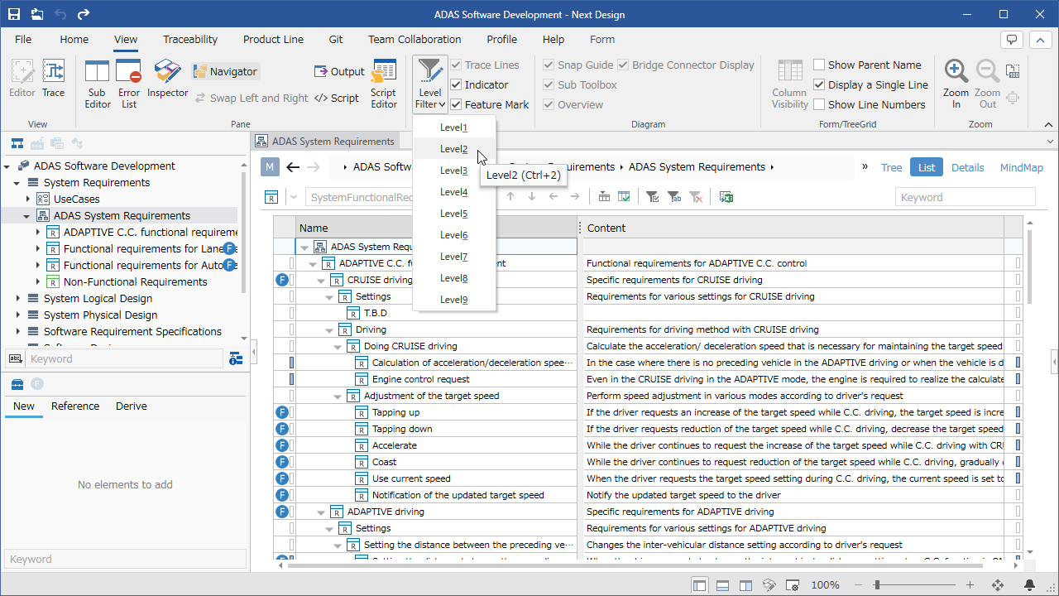The height and width of the screenshot is (596, 1059).
Task: Switch to the Details view
Action: coord(967,167)
